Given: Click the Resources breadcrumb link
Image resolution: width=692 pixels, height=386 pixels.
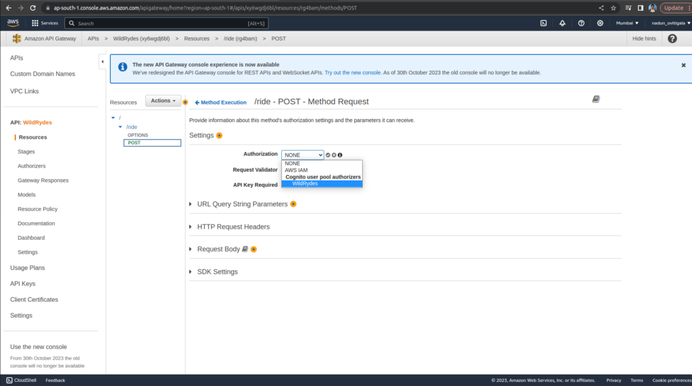Looking at the screenshot, I should (x=197, y=39).
